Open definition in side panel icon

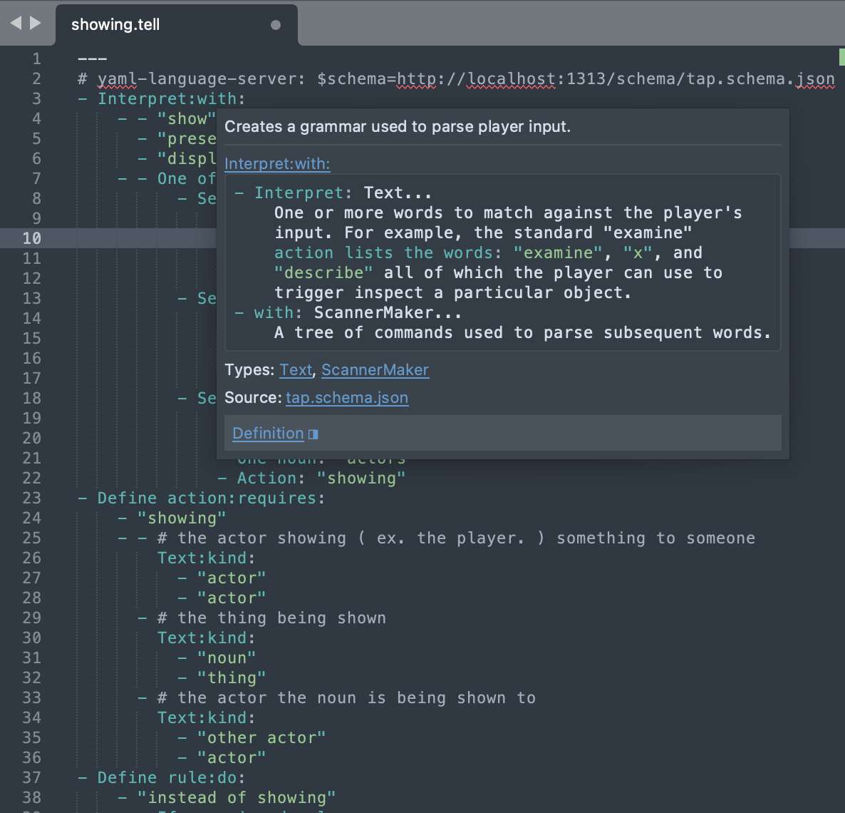[313, 434]
